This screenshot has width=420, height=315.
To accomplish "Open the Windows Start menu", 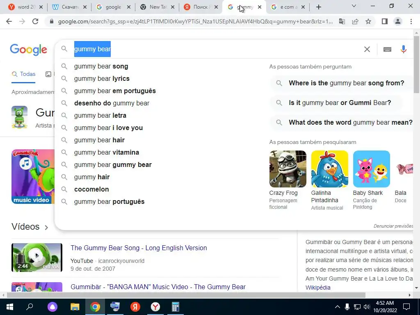I will pyautogui.click(x=10, y=307).
